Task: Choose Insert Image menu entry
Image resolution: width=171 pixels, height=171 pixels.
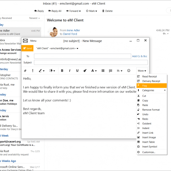Action: coord(151,137)
